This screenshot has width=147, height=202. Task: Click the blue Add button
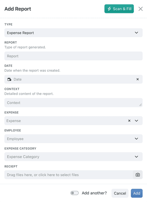[137, 193]
